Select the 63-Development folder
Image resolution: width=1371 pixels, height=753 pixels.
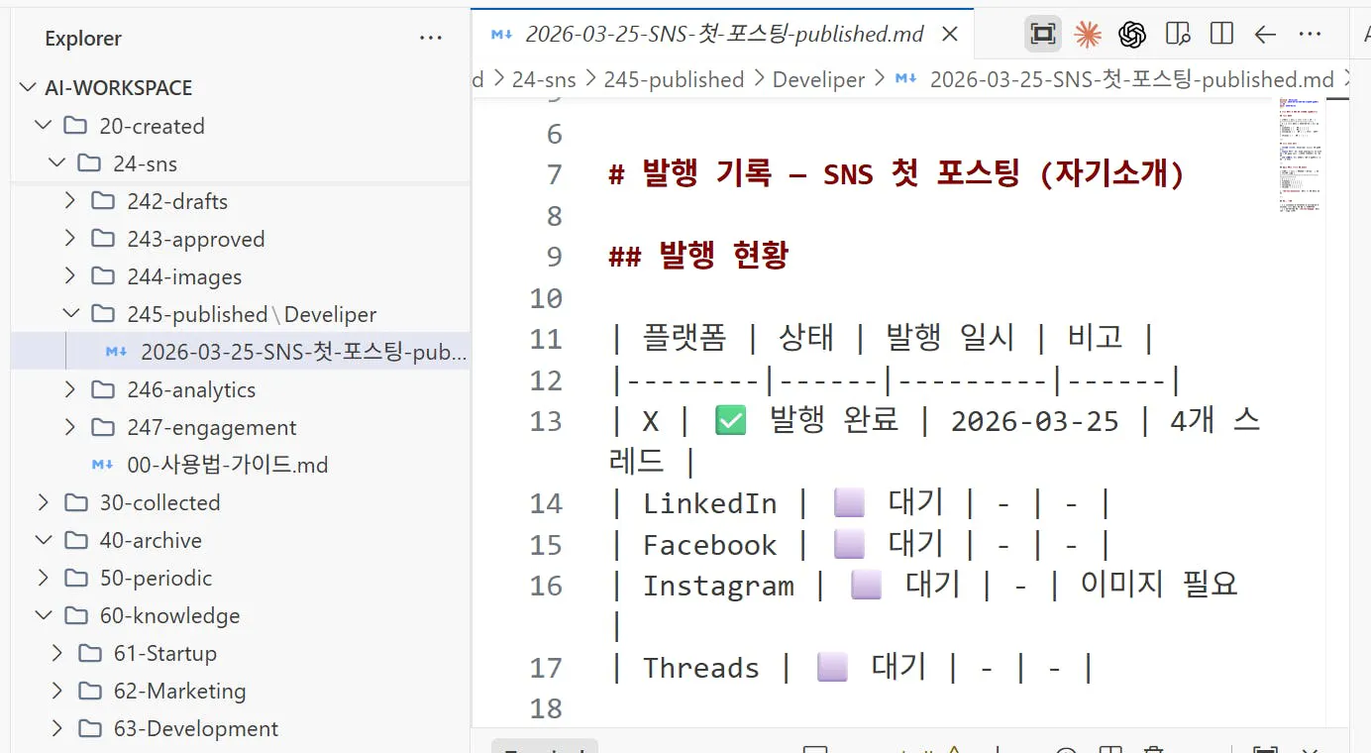point(194,728)
